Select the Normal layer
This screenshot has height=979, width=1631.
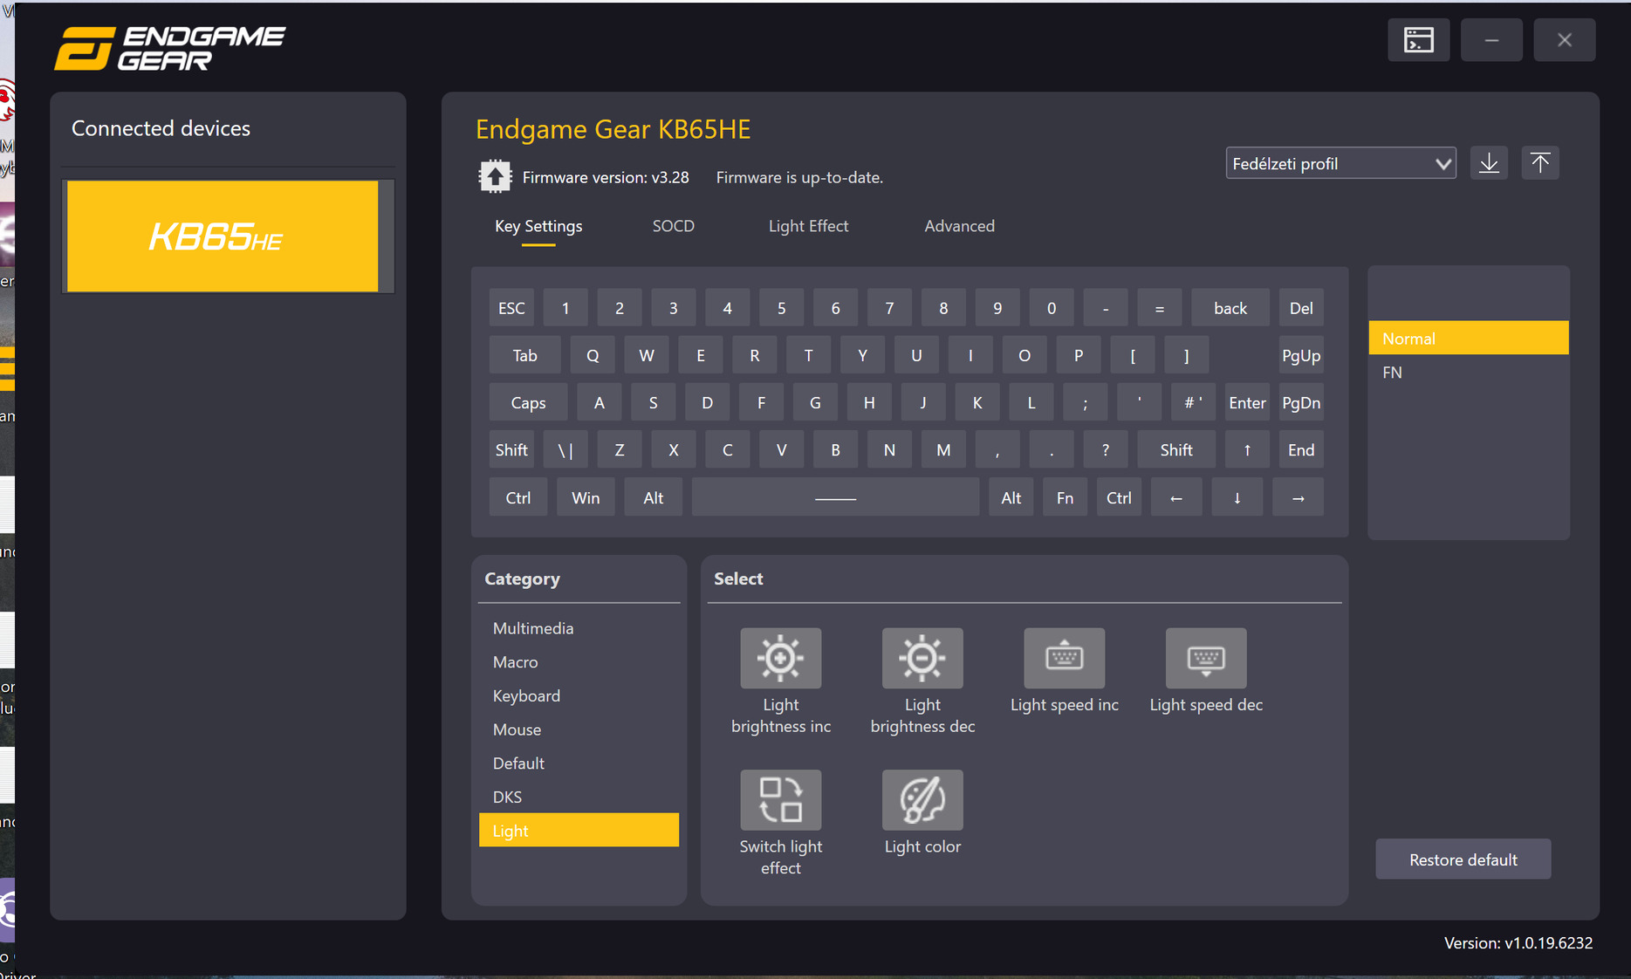point(1469,339)
